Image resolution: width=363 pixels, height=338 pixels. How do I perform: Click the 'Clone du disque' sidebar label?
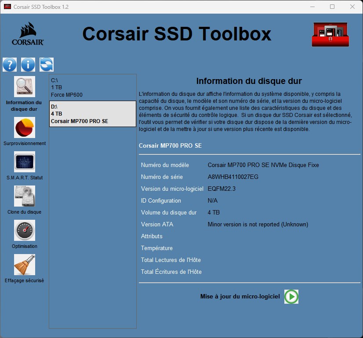click(24, 212)
